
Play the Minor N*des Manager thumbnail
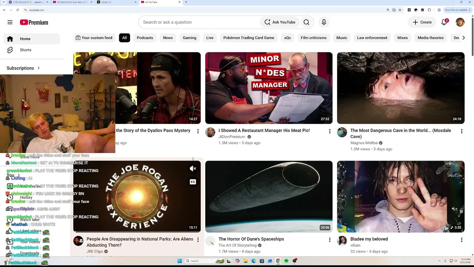[269, 88]
